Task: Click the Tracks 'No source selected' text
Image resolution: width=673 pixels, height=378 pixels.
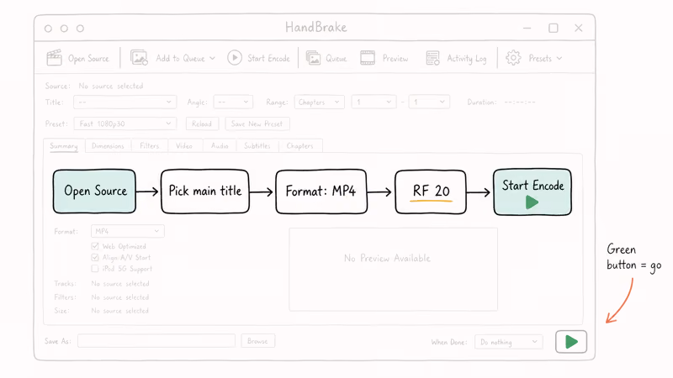Action: pos(120,283)
